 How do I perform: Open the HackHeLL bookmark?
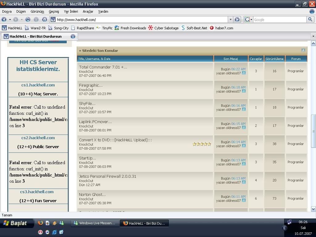(12, 28)
